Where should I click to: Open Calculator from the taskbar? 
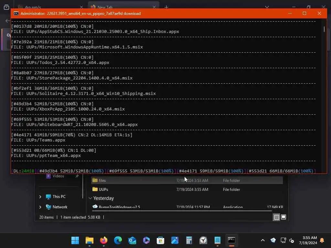pos(189,240)
